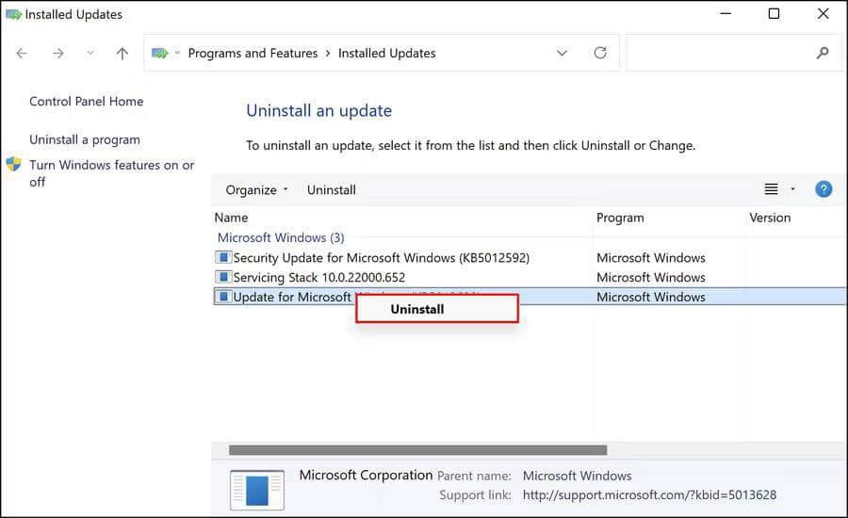
Task: Go forward using the forward arrow
Action: (x=57, y=53)
